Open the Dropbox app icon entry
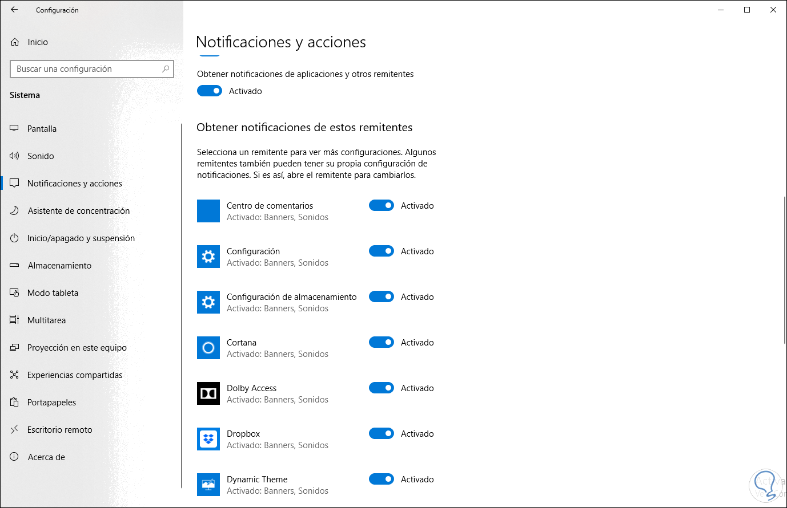The width and height of the screenshot is (787, 508). 208,439
